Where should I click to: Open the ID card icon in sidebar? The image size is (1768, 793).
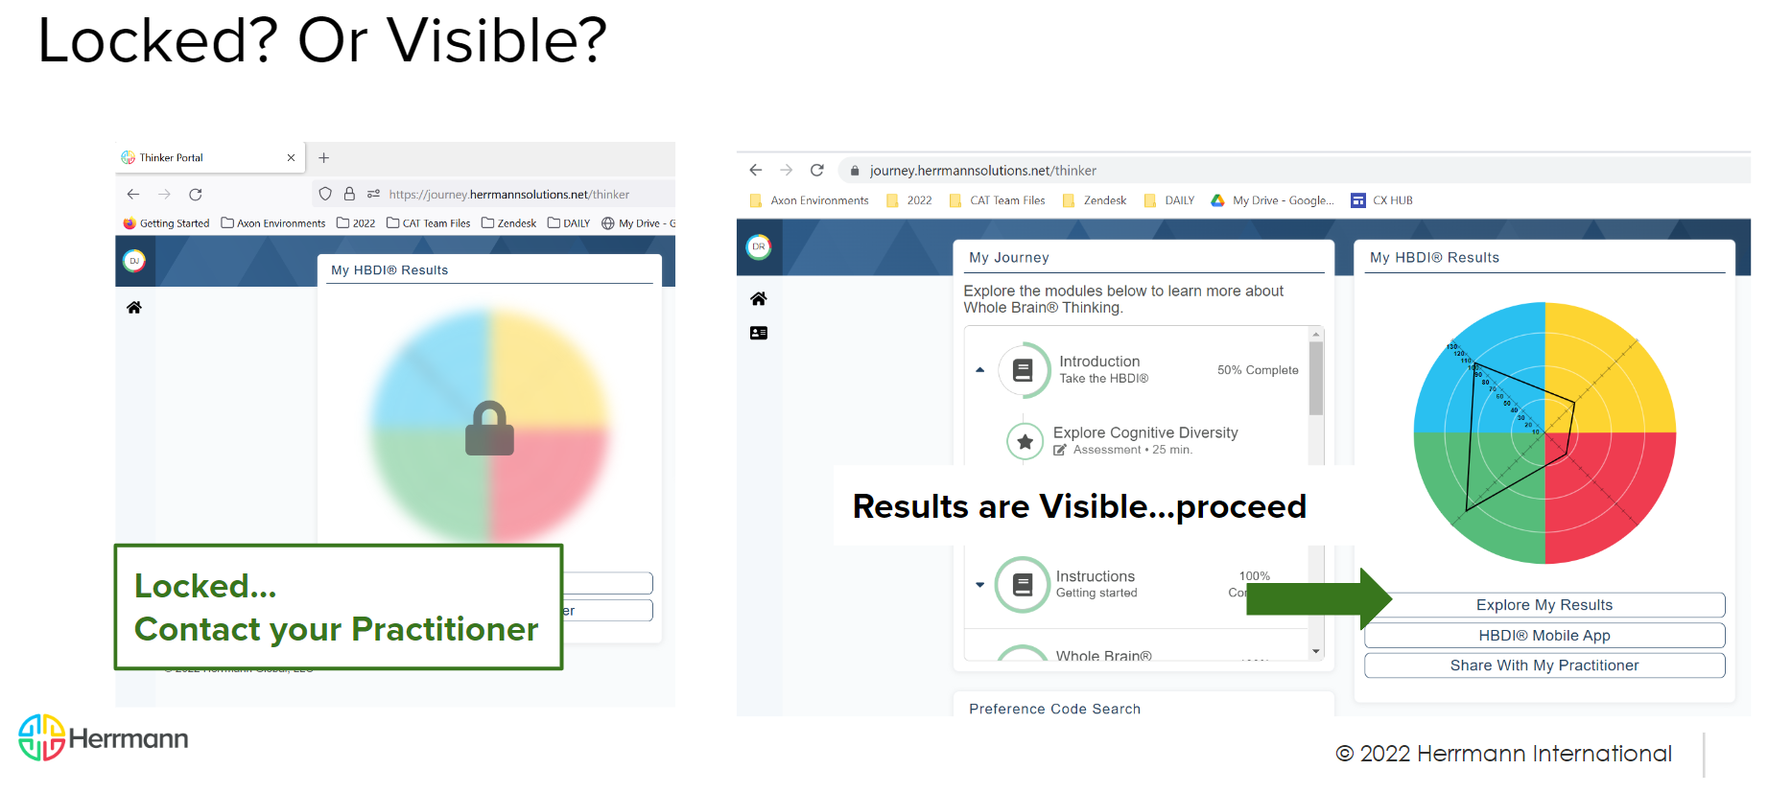click(x=758, y=333)
